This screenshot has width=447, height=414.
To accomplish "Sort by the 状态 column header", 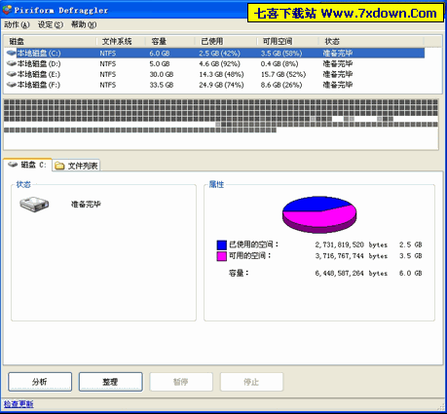I will click(x=371, y=41).
